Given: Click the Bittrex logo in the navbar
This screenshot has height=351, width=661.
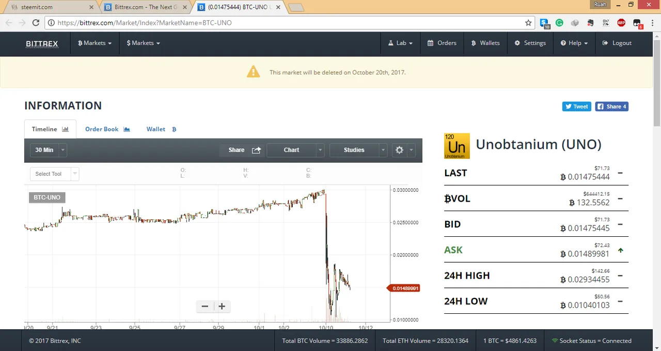Looking at the screenshot, I should click(x=42, y=43).
